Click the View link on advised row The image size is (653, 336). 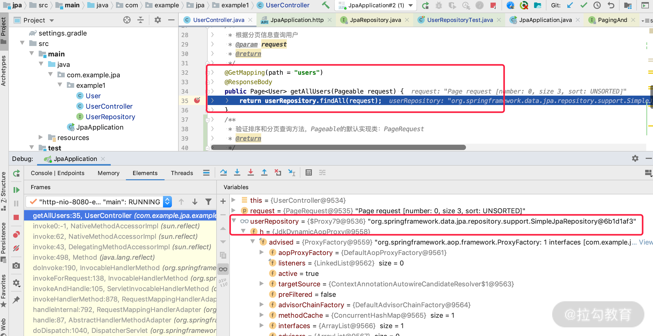[645, 242]
